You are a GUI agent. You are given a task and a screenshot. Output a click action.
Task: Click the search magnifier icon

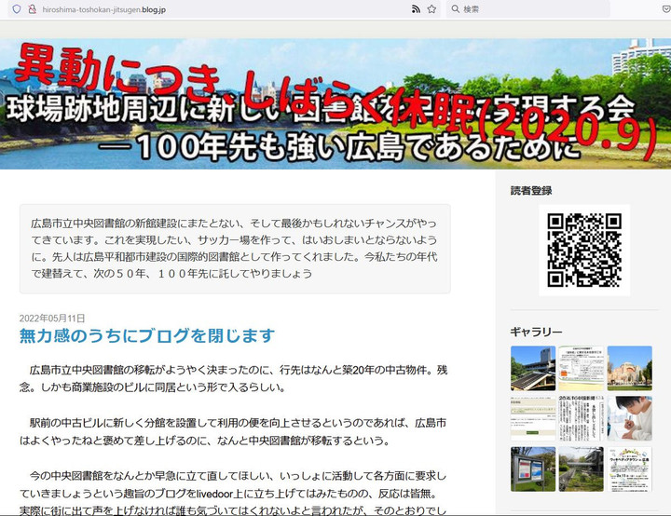tap(453, 8)
